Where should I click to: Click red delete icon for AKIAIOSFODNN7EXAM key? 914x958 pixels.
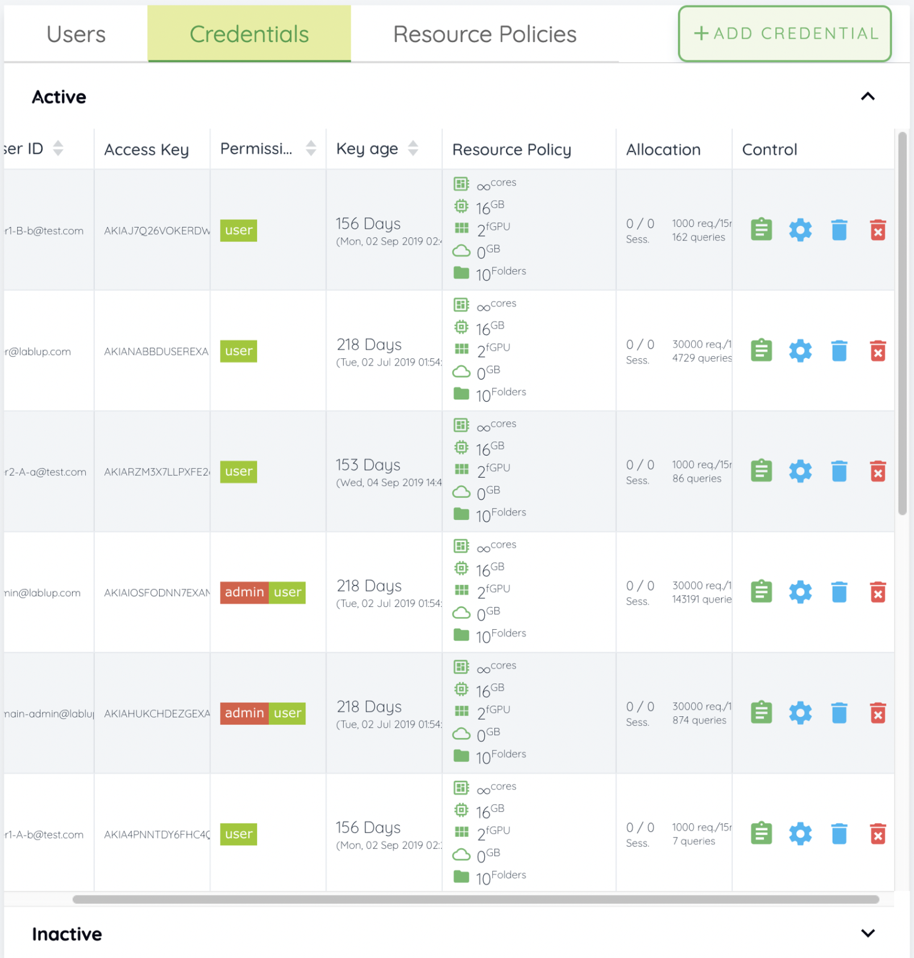pos(878,592)
